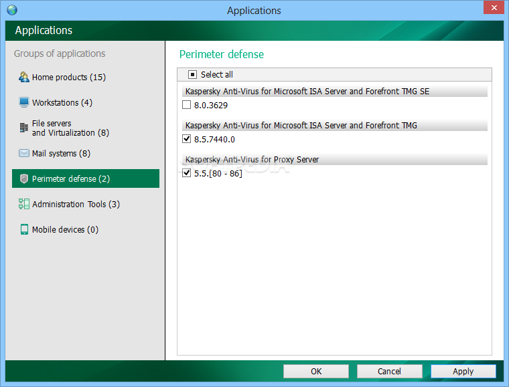Click the Apply button
The height and width of the screenshot is (387, 509).
(x=463, y=371)
